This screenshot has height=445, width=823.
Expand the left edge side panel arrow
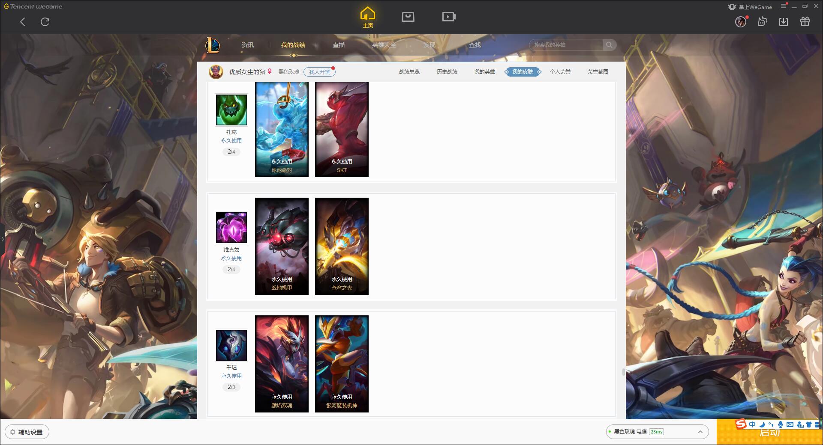click(2, 239)
